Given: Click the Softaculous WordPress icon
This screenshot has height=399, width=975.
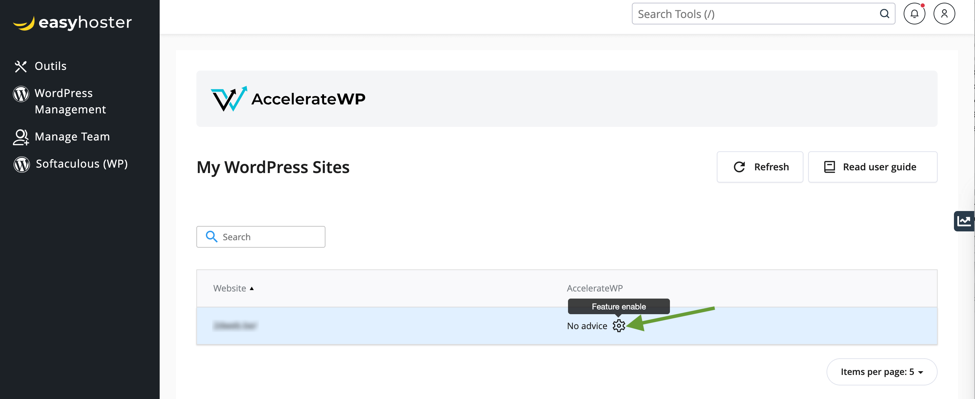Looking at the screenshot, I should click(22, 164).
